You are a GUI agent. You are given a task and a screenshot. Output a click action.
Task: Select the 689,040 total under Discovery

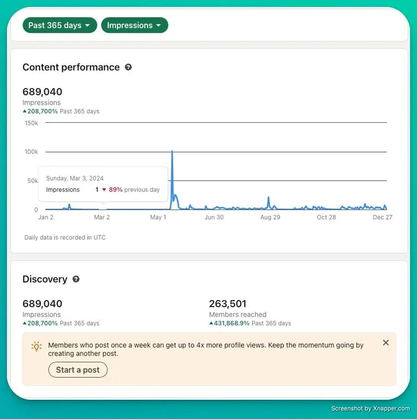point(42,304)
